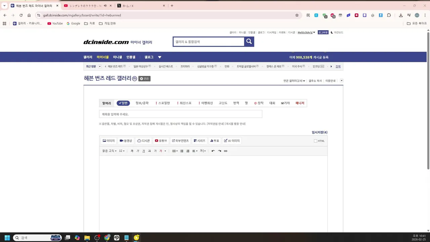Go to 갤러리 in main navigation
The width and height of the screenshot is (430, 242).
[x=88, y=57]
